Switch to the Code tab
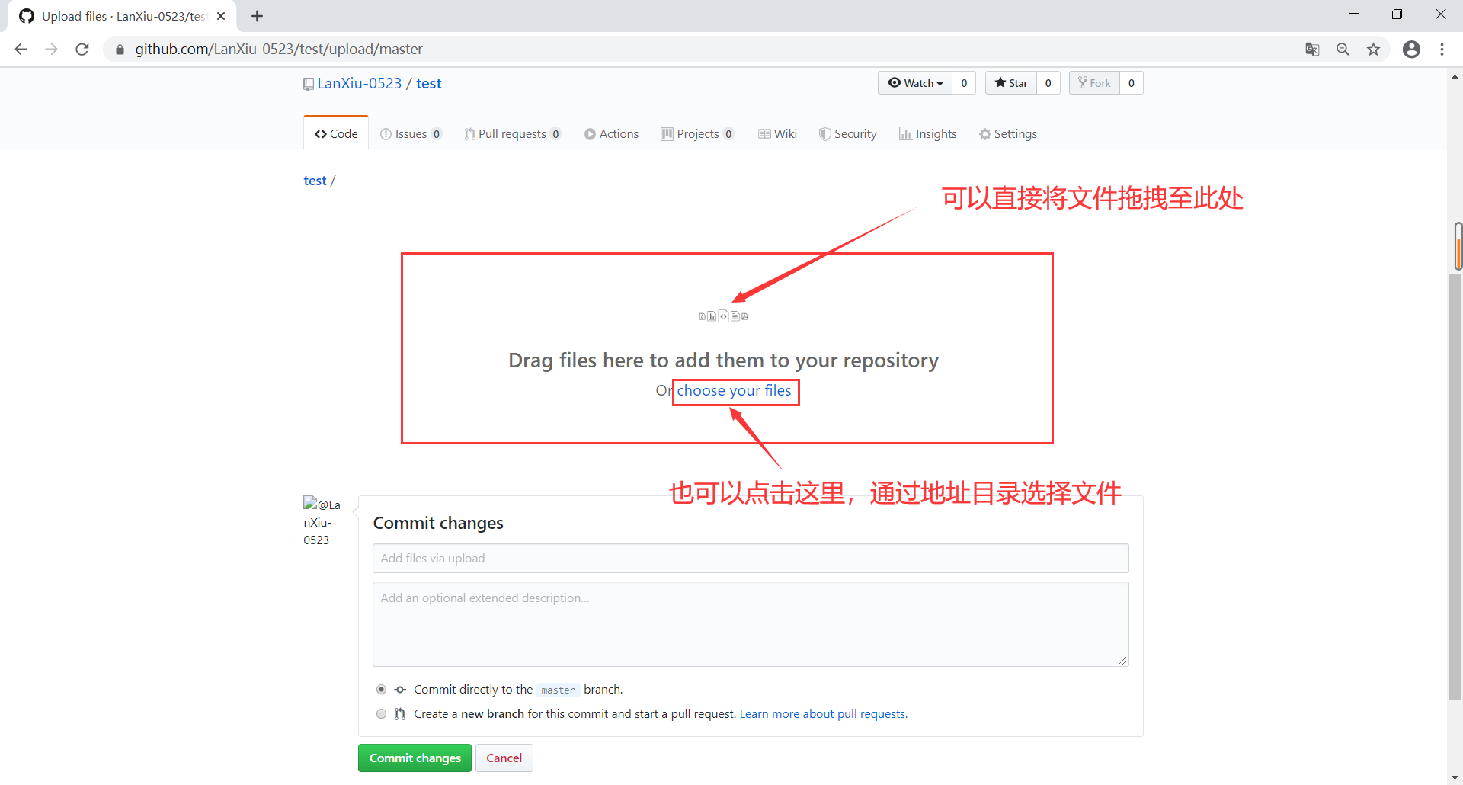The image size is (1463, 785). [335, 133]
